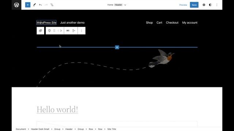Open Checkout navigation link
Image resolution: width=234 pixels, height=131 pixels.
[172, 23]
